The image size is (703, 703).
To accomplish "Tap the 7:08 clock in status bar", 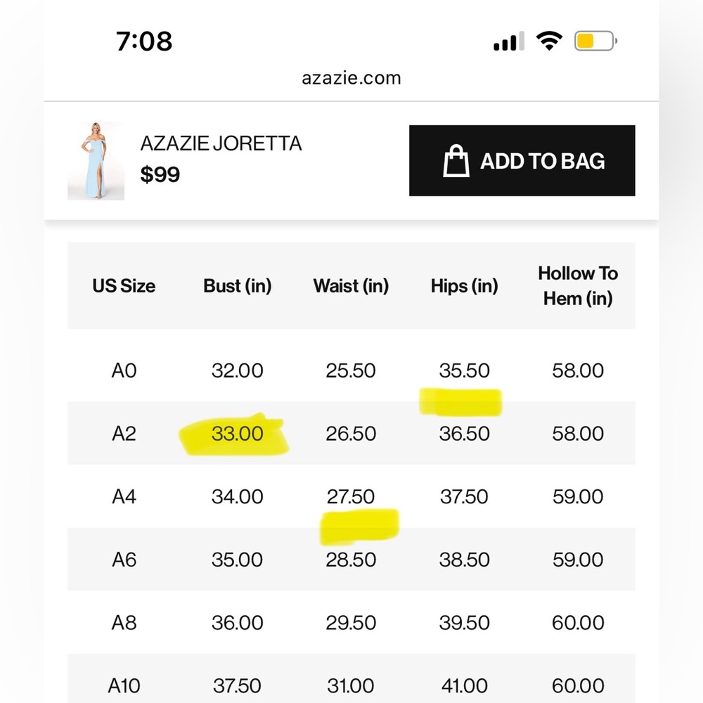I will tap(144, 41).
